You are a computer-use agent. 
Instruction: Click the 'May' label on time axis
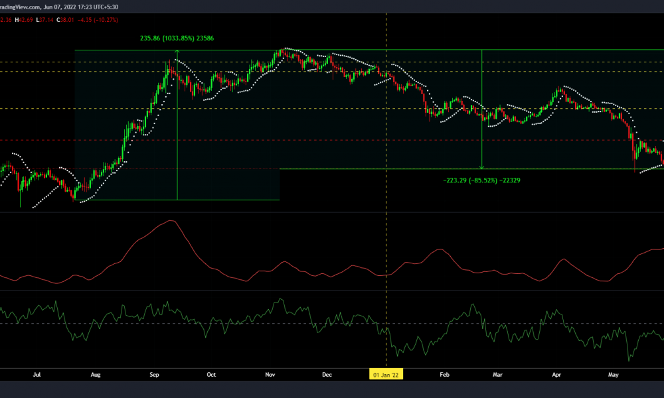(613, 374)
